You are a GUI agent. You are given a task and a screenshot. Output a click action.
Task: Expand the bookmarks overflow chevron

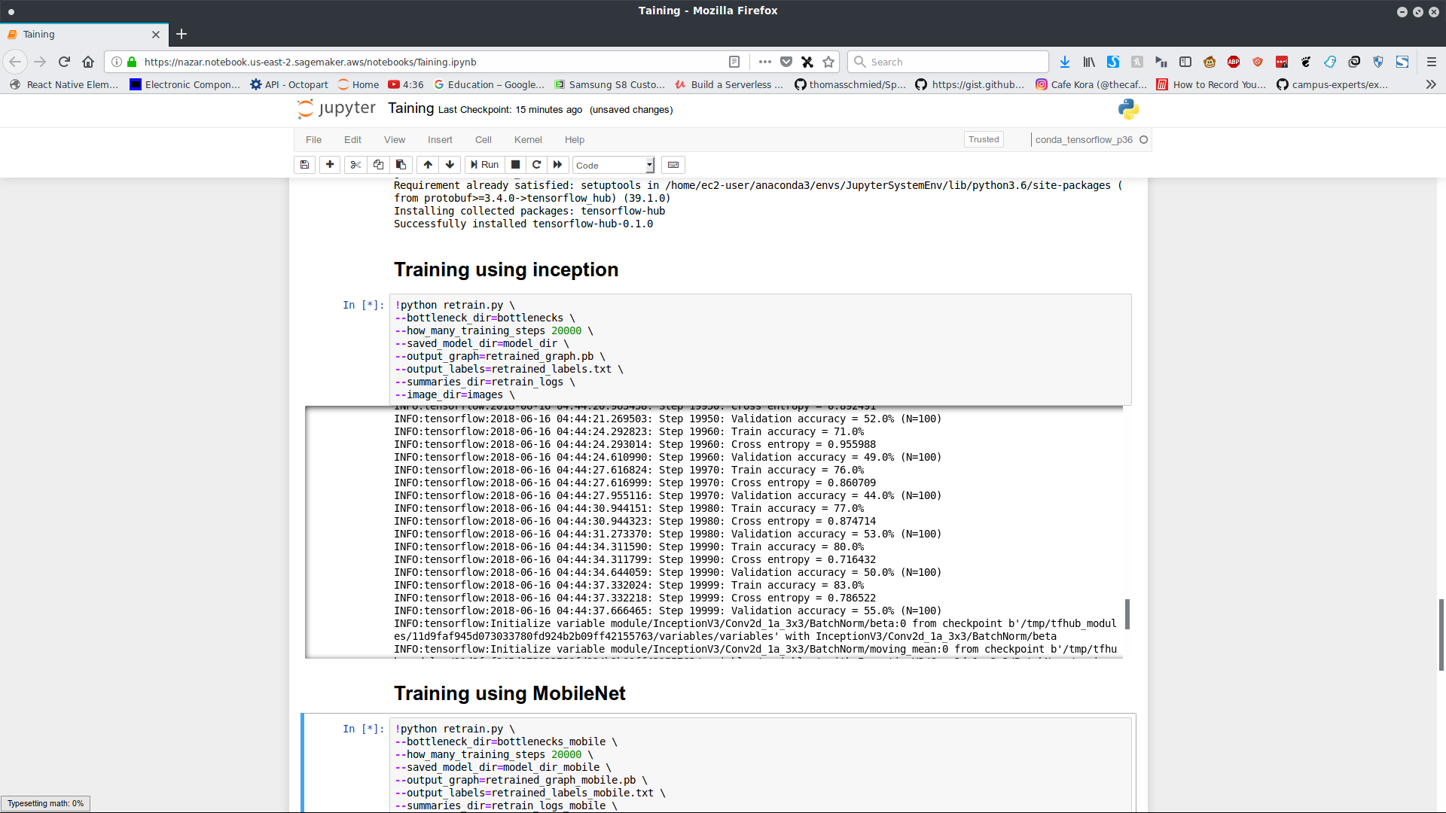click(x=1431, y=84)
